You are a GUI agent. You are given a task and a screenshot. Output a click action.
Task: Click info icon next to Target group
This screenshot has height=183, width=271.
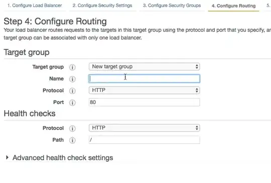72,67
